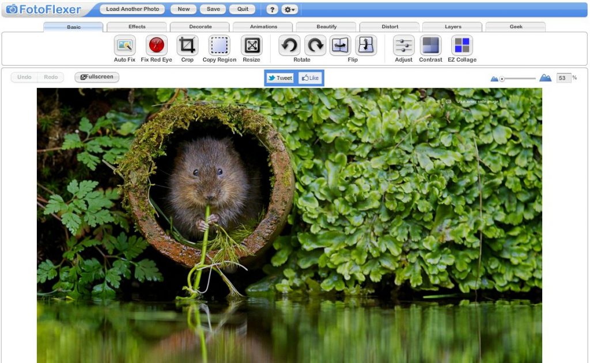Open the settings gear dropdown
The height and width of the screenshot is (363, 590).
(289, 9)
